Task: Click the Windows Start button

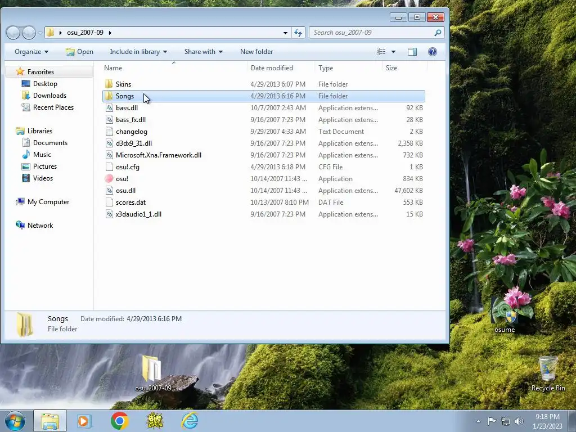Action: point(15,421)
